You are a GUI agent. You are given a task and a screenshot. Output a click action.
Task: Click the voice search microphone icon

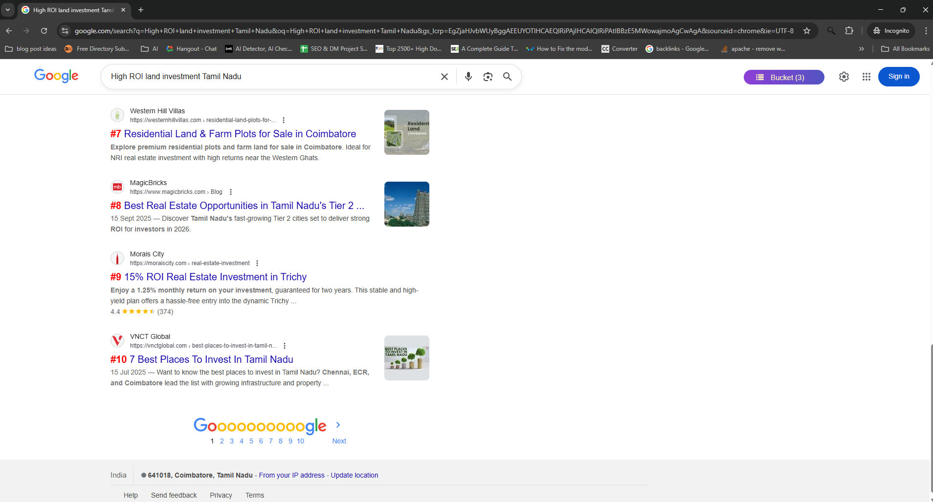tap(468, 77)
